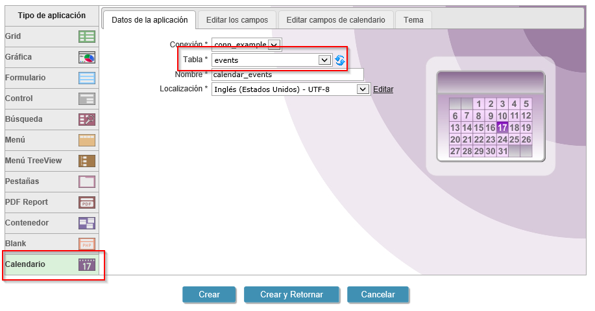Choose Control application type label

(x=19, y=98)
